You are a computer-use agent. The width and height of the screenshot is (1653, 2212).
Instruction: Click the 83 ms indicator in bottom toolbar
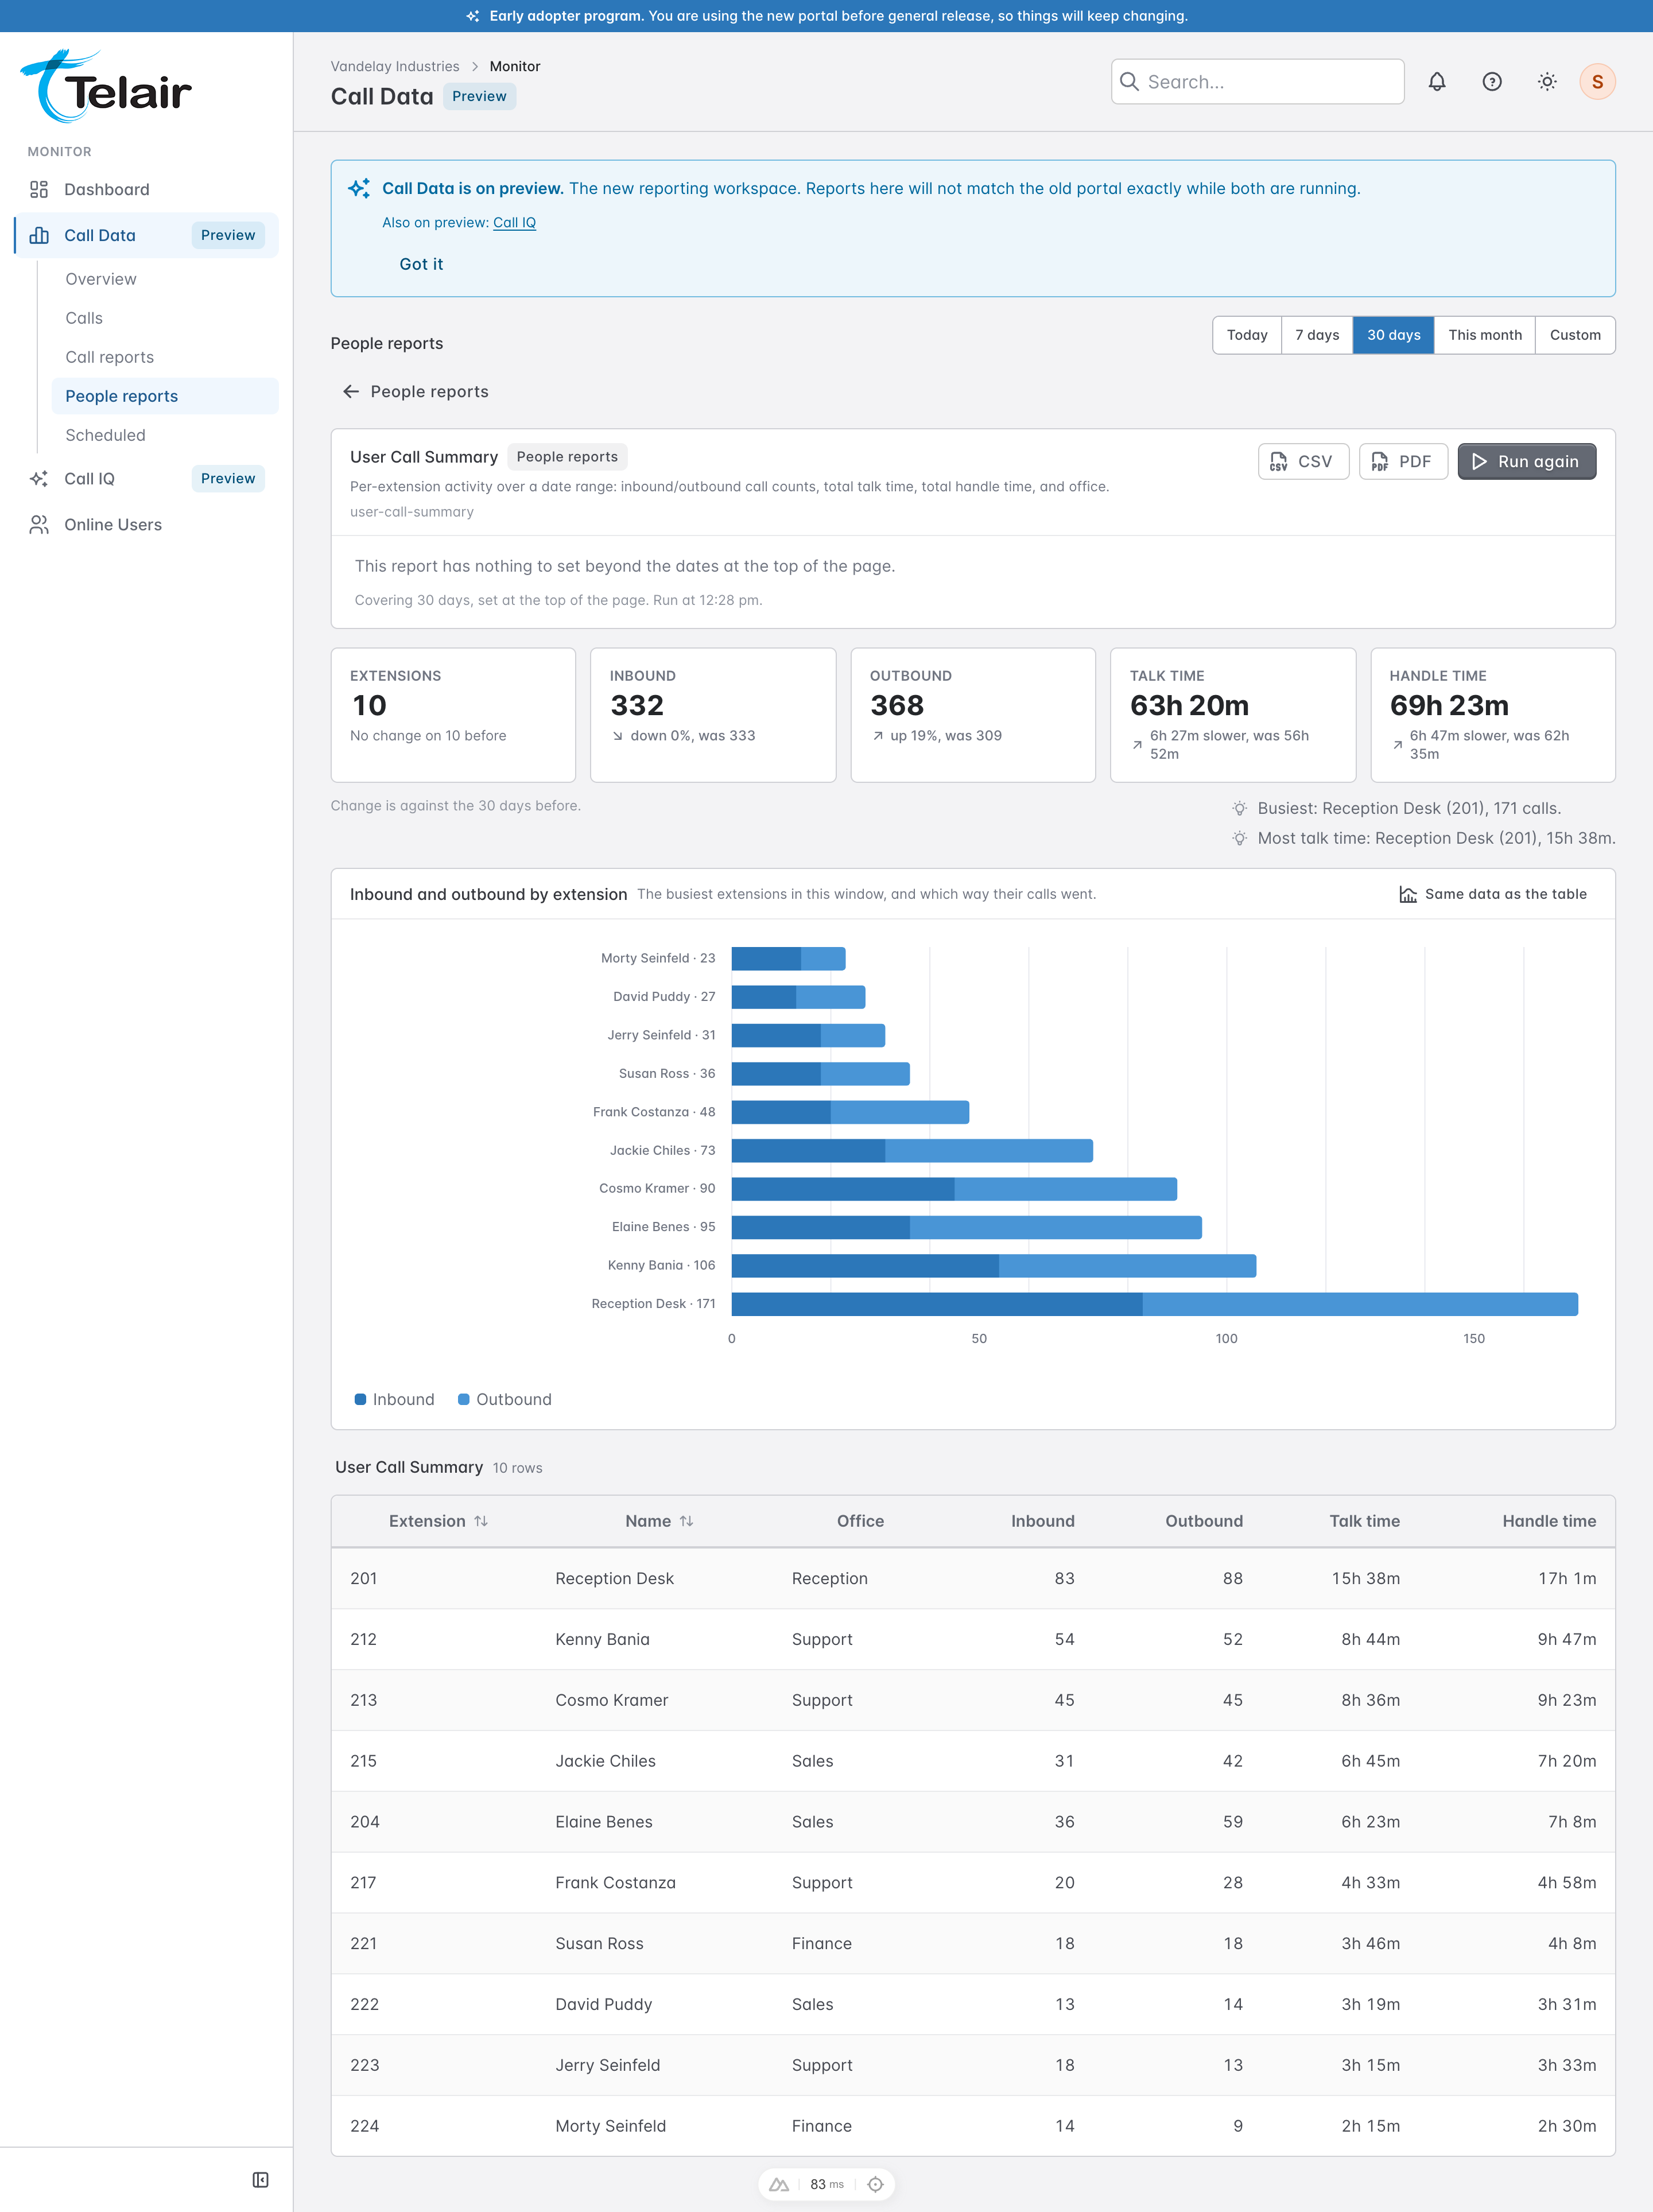826,2184
